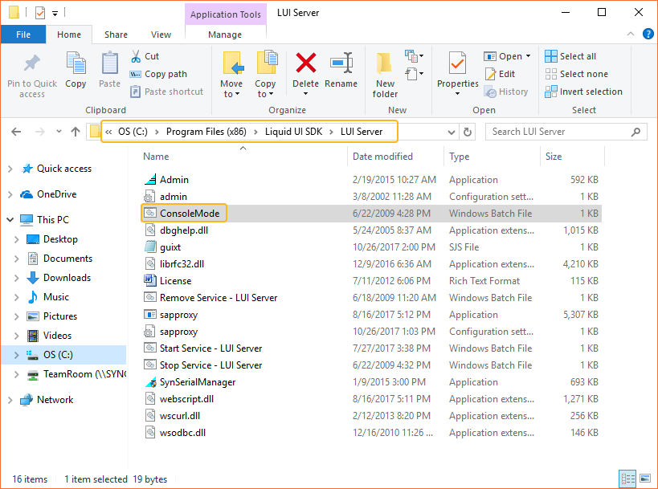Click Program Files (x86) in the address path
658x489 pixels.
[x=206, y=132]
